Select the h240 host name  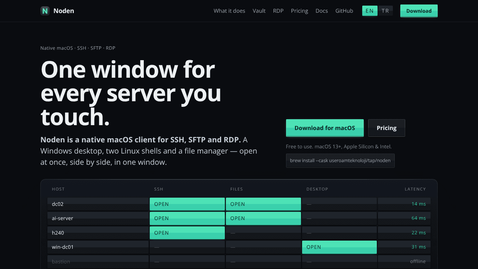point(58,233)
